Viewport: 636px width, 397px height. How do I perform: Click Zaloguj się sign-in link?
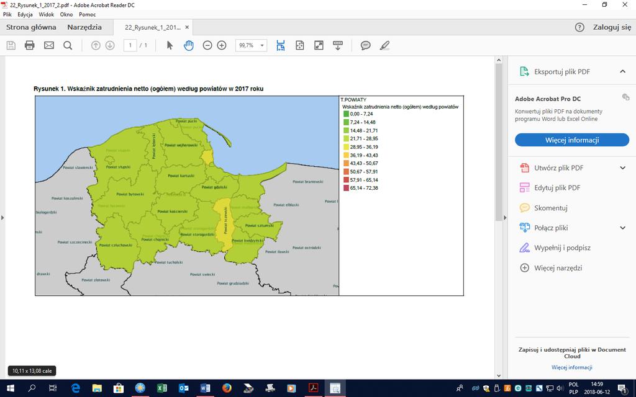click(x=612, y=27)
